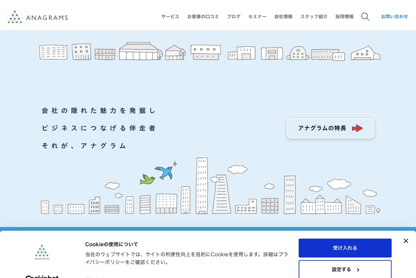Click the アナグラムの特長 button
Screen dimensions: 416x278
331,128
